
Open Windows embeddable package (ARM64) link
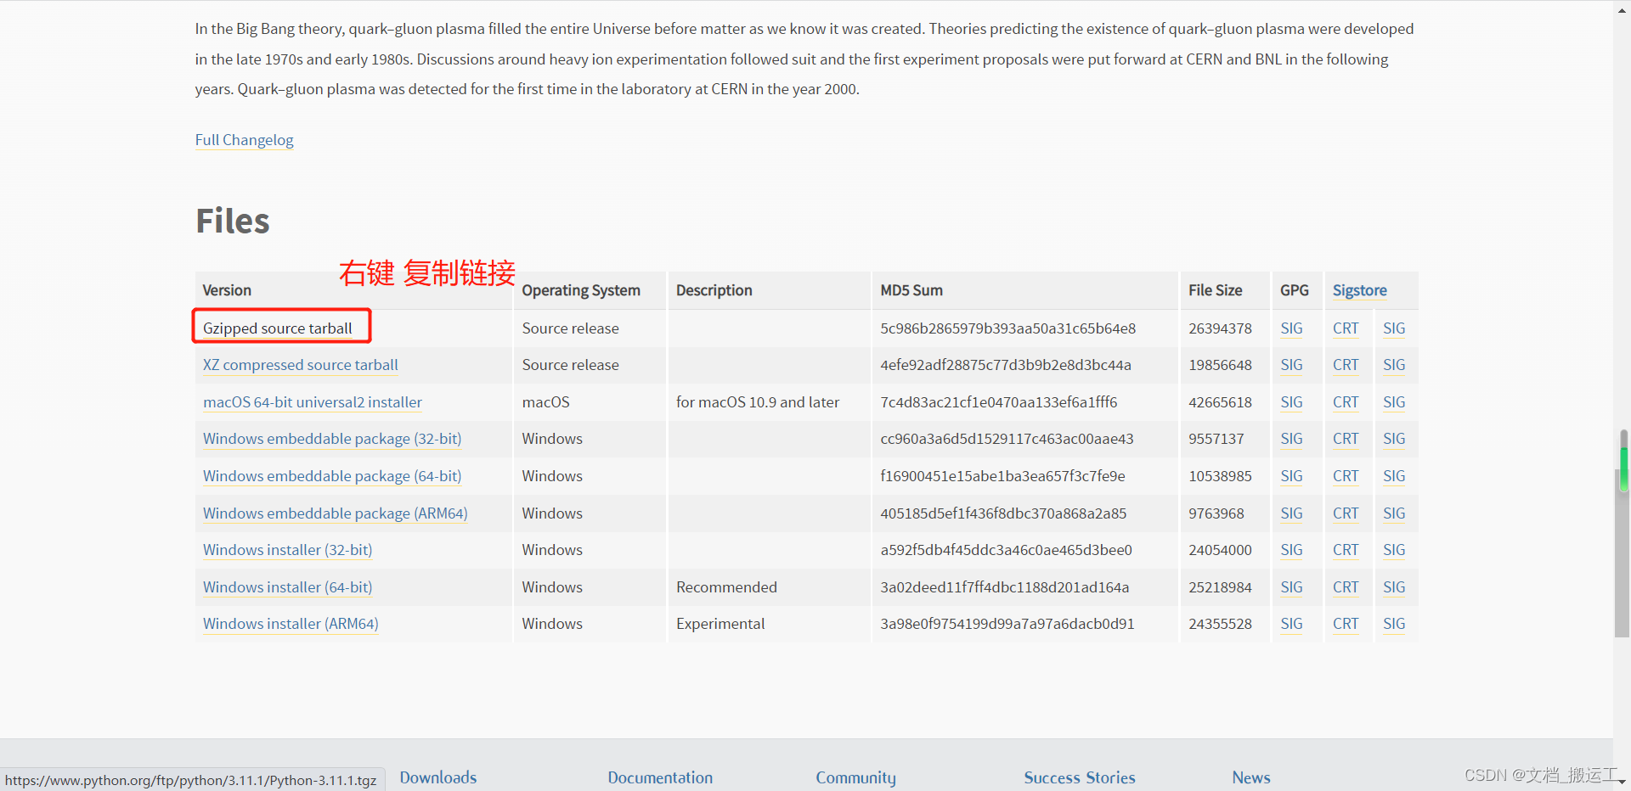pos(335,513)
